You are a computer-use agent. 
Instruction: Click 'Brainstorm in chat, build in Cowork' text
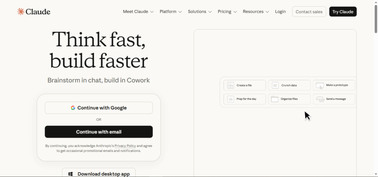pos(99,80)
